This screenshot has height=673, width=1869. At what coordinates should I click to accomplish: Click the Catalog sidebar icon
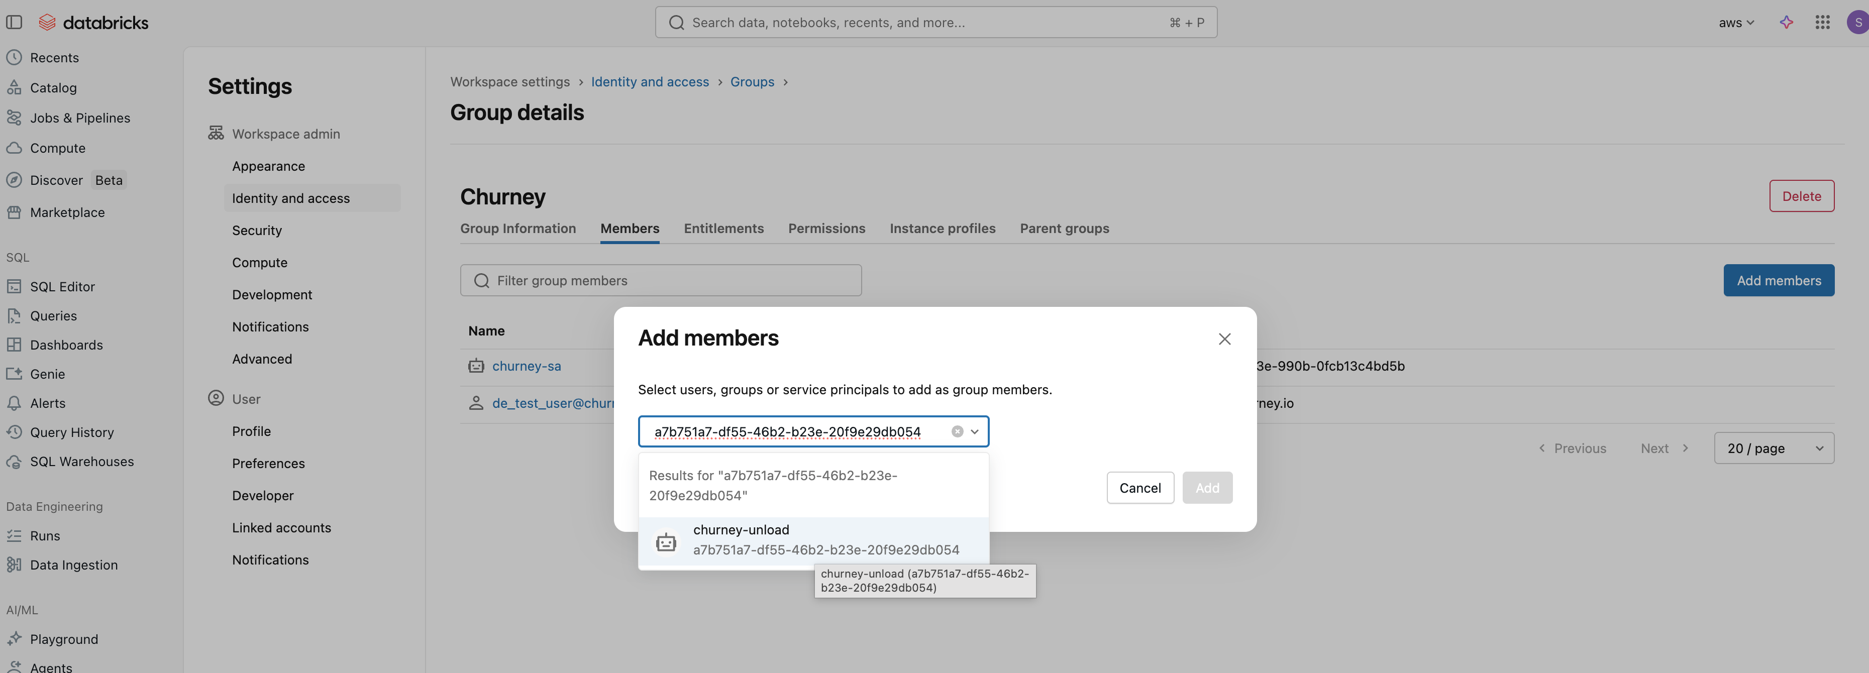coord(14,88)
